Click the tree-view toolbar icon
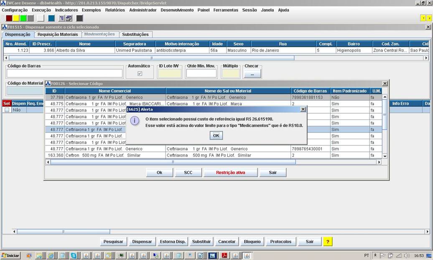Image resolution: width=433 pixels, height=260 pixels. click(62, 18)
